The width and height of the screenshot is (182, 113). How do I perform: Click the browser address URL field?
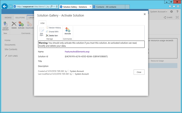coord(33,6)
